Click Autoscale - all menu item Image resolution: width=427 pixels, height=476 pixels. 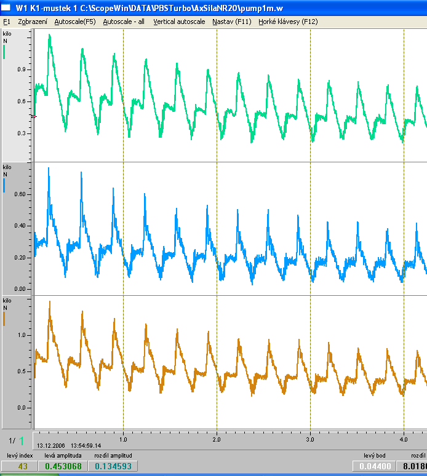coord(124,22)
